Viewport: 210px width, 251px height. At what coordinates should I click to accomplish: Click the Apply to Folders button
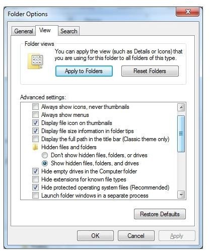[84, 71]
